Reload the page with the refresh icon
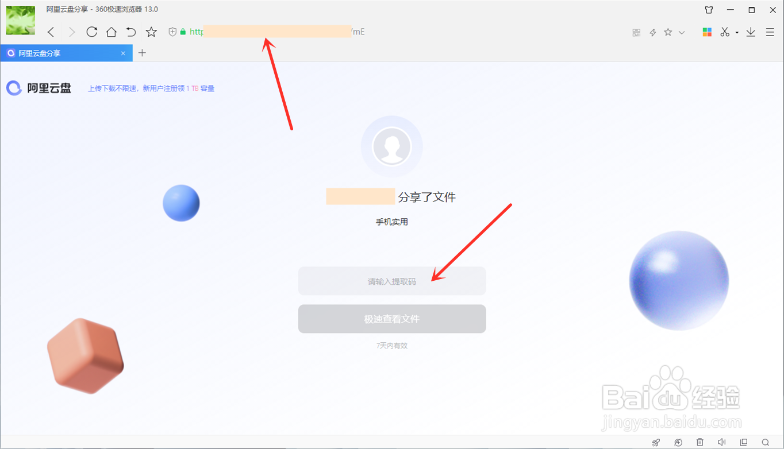The height and width of the screenshot is (449, 784). click(x=92, y=32)
